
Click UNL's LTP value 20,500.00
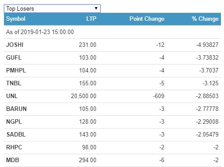84,96
